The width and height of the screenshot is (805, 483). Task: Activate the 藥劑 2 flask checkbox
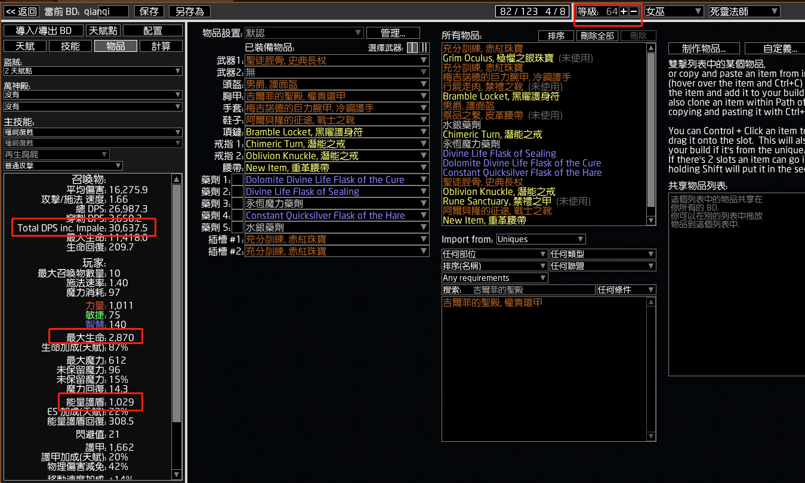coord(238,191)
